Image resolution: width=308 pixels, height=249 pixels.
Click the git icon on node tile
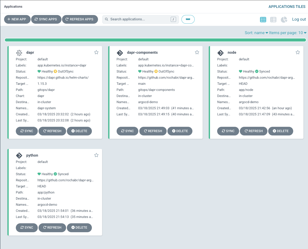(x=220, y=53)
